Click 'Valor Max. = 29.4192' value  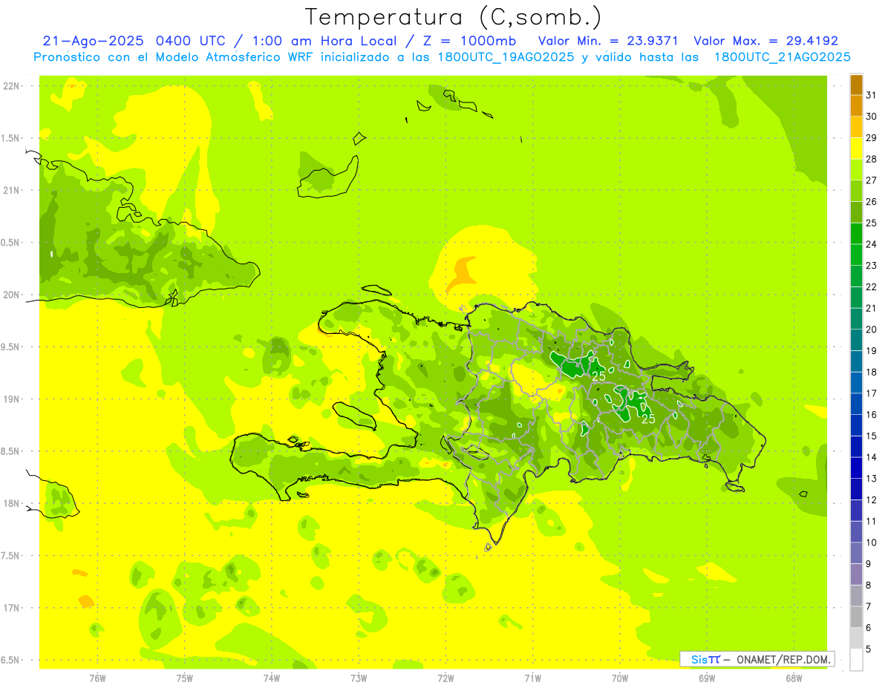(766, 41)
